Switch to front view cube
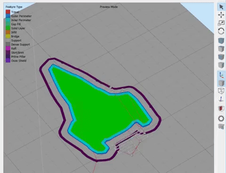The width and height of the screenshot is (226, 173). point(221,57)
